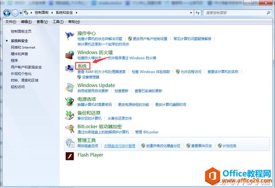Screen dimensions: 275x188
Task: Open the 管理工具 heading
Action: (87, 140)
